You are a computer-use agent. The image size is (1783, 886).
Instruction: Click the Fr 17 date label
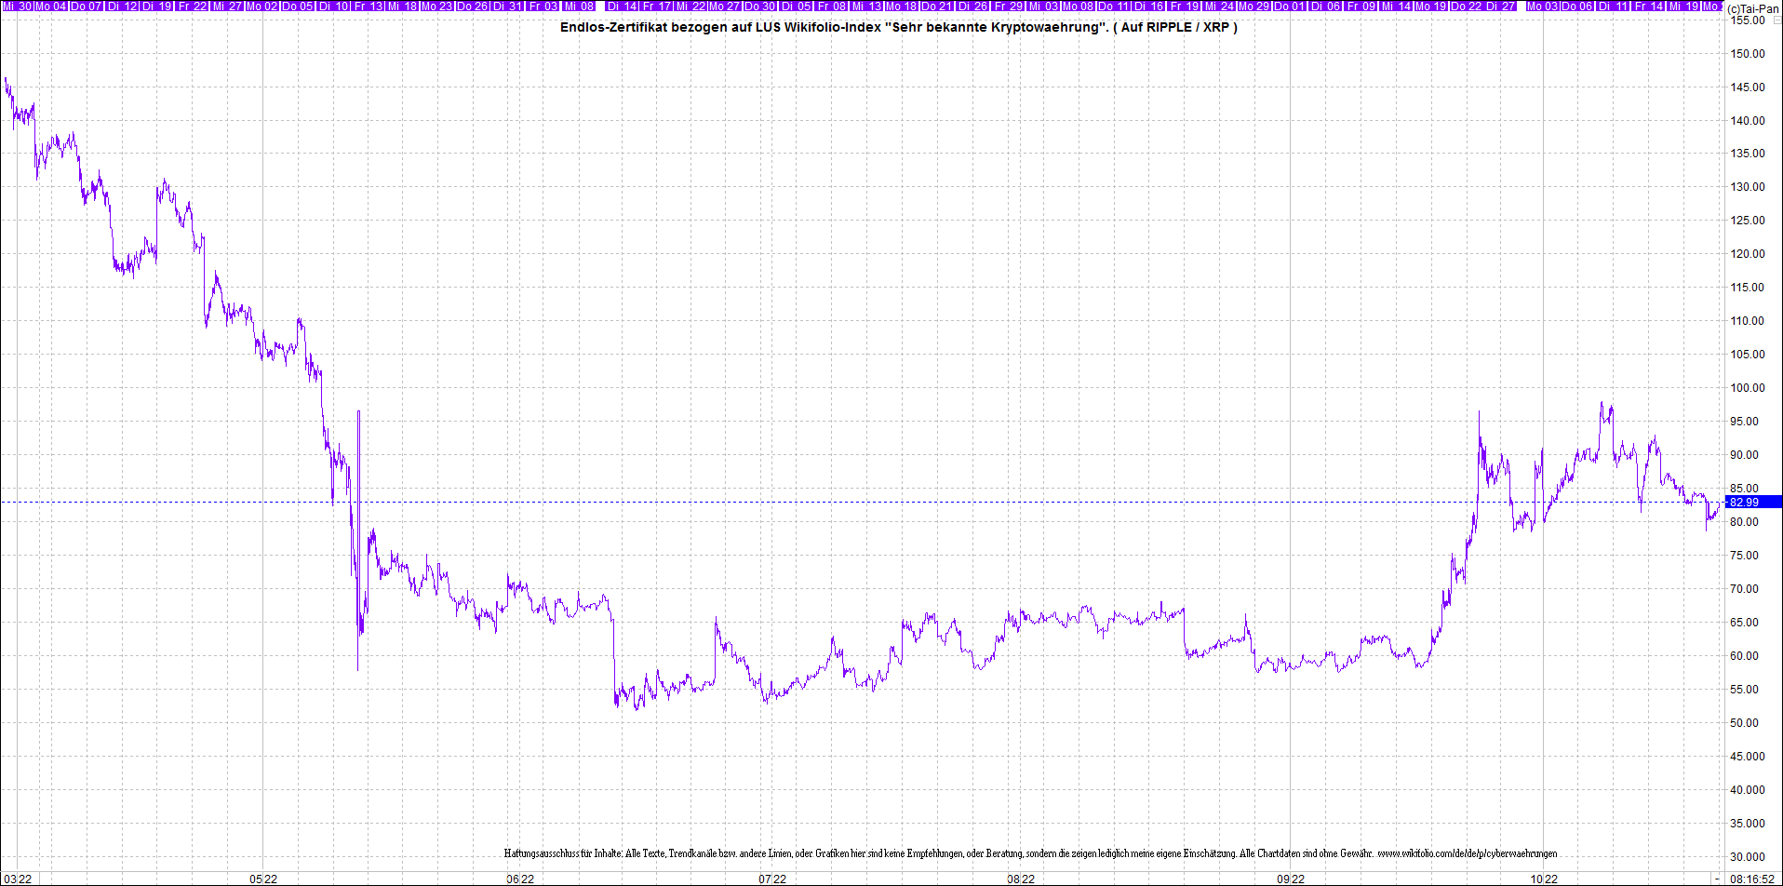[x=657, y=6]
